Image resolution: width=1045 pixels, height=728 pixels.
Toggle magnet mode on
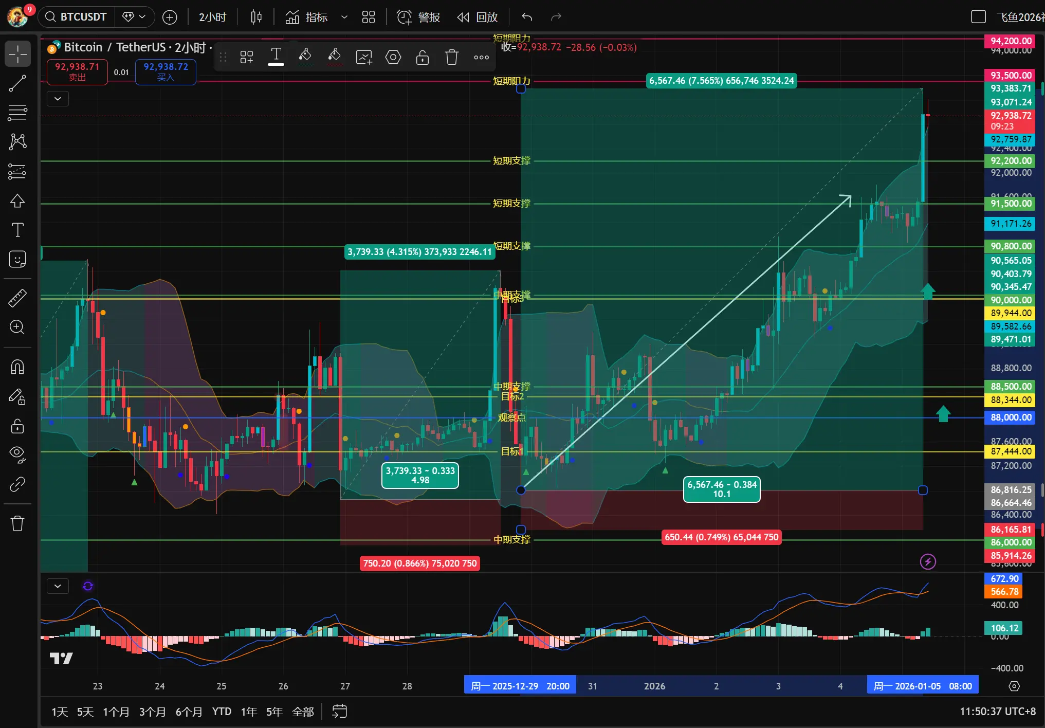point(17,367)
